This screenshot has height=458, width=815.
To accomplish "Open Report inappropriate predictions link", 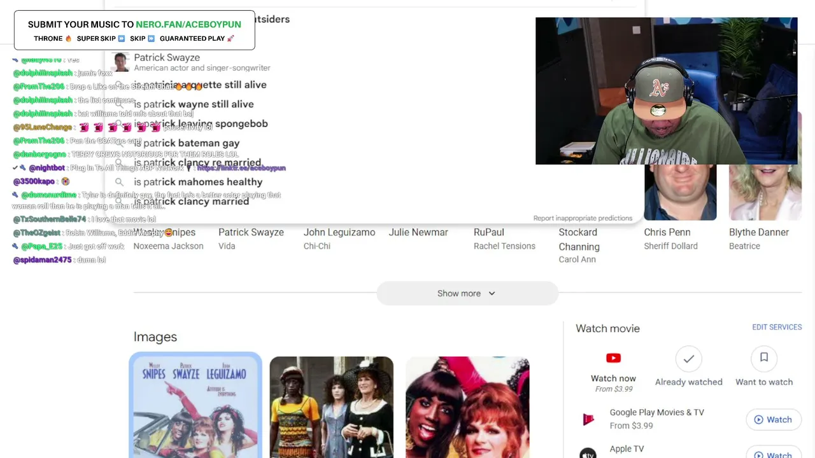I will click(x=583, y=218).
